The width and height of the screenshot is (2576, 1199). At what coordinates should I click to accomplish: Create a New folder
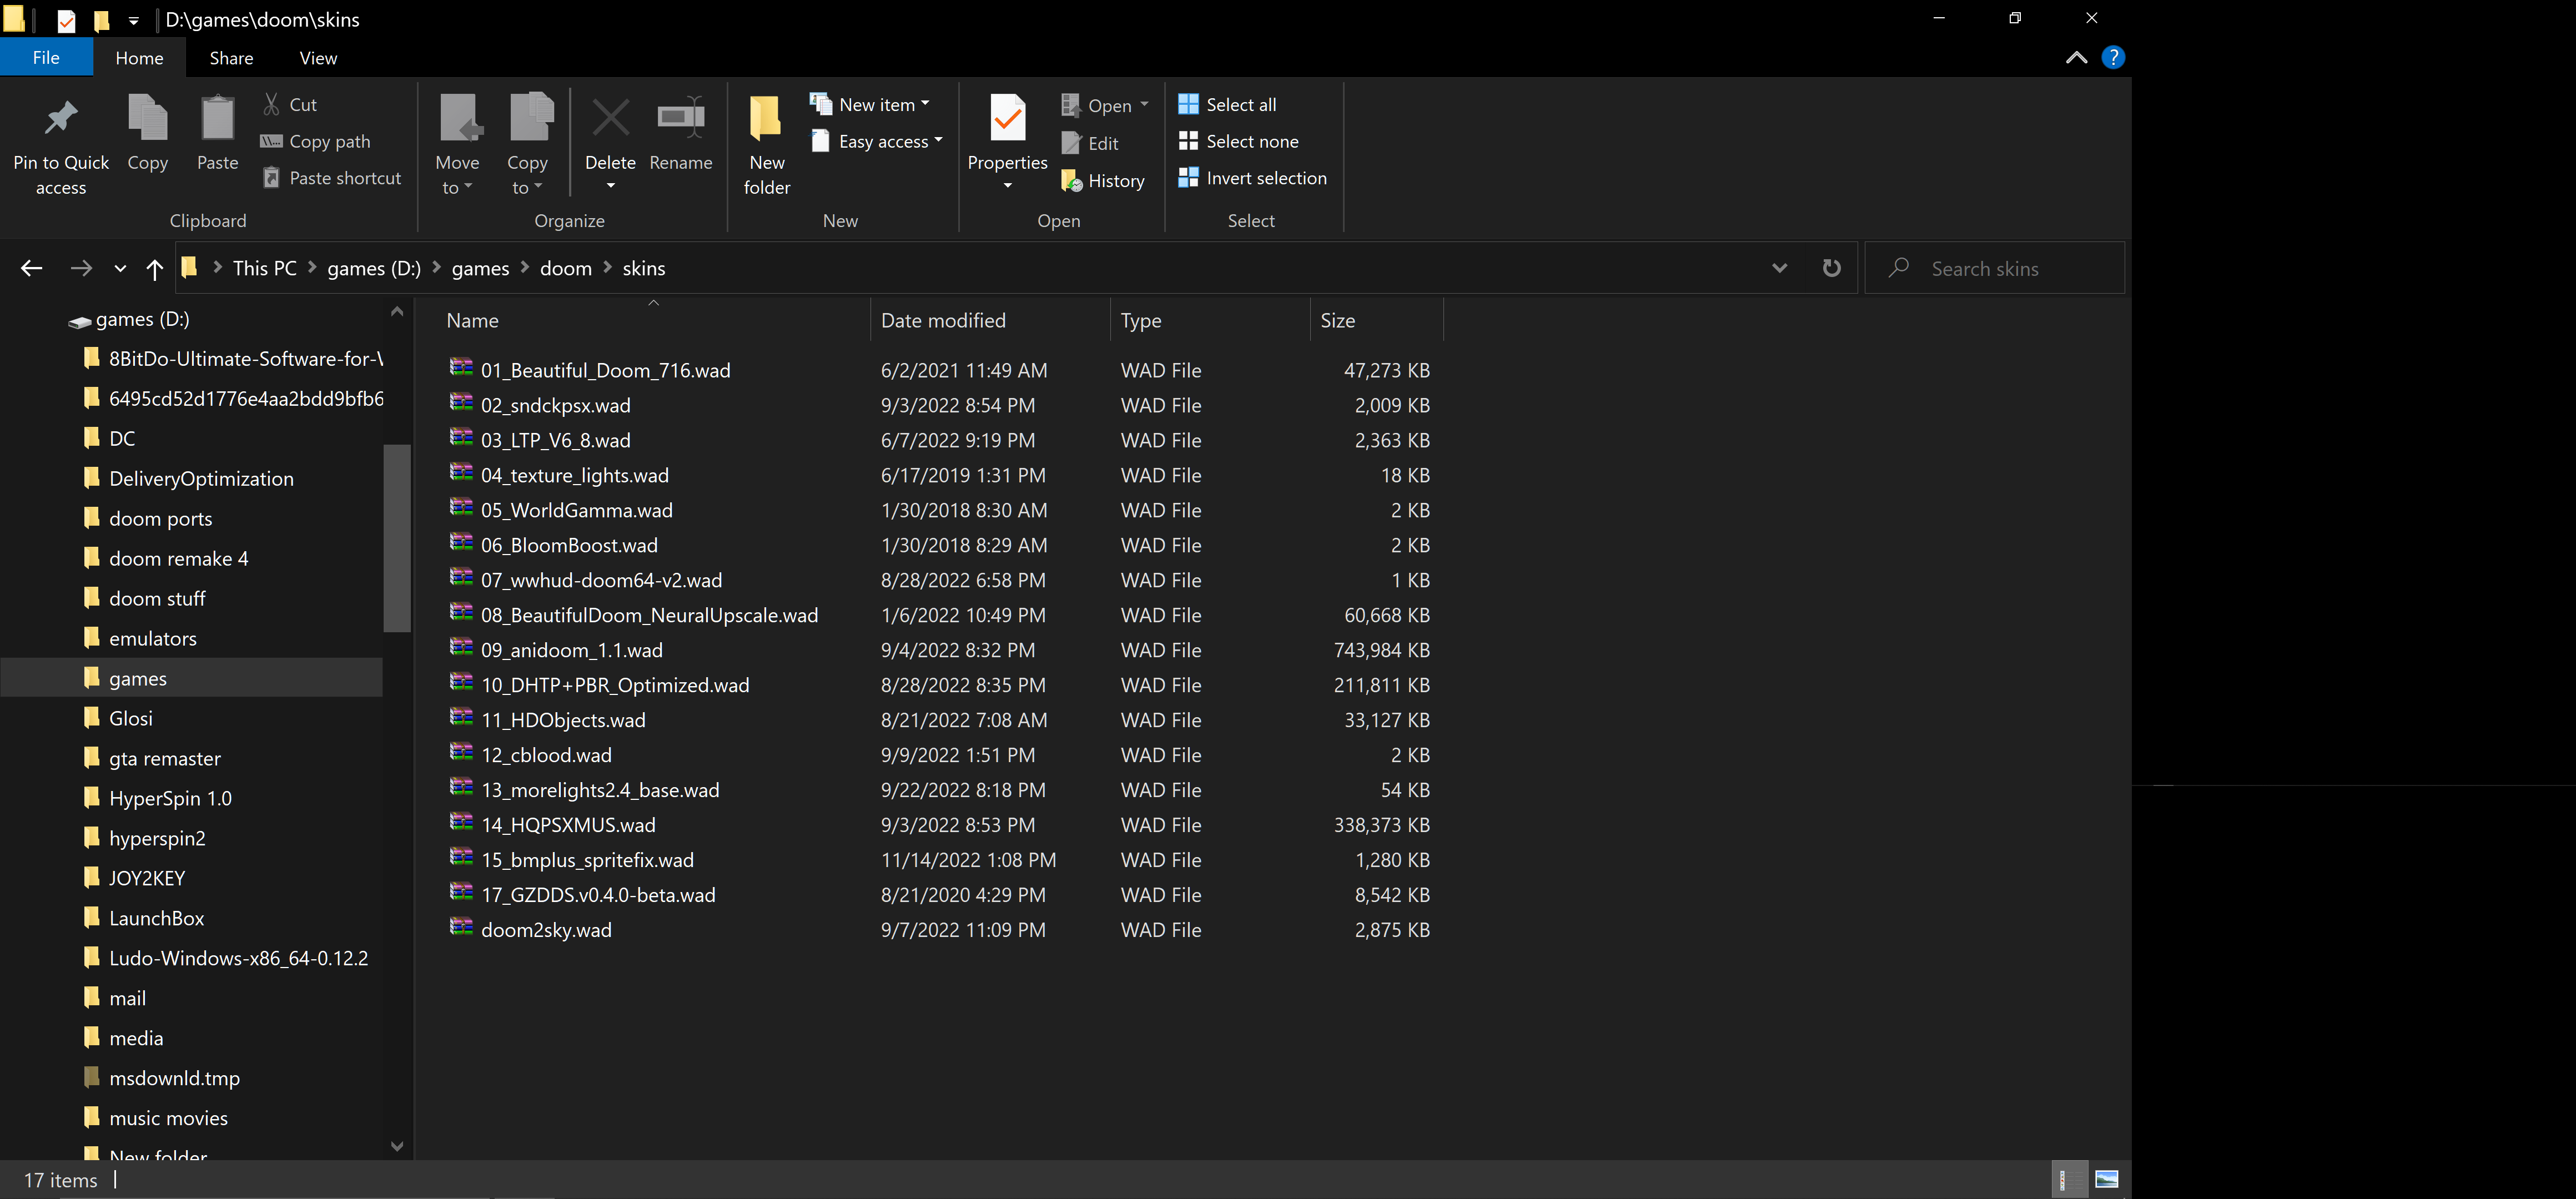tap(767, 145)
